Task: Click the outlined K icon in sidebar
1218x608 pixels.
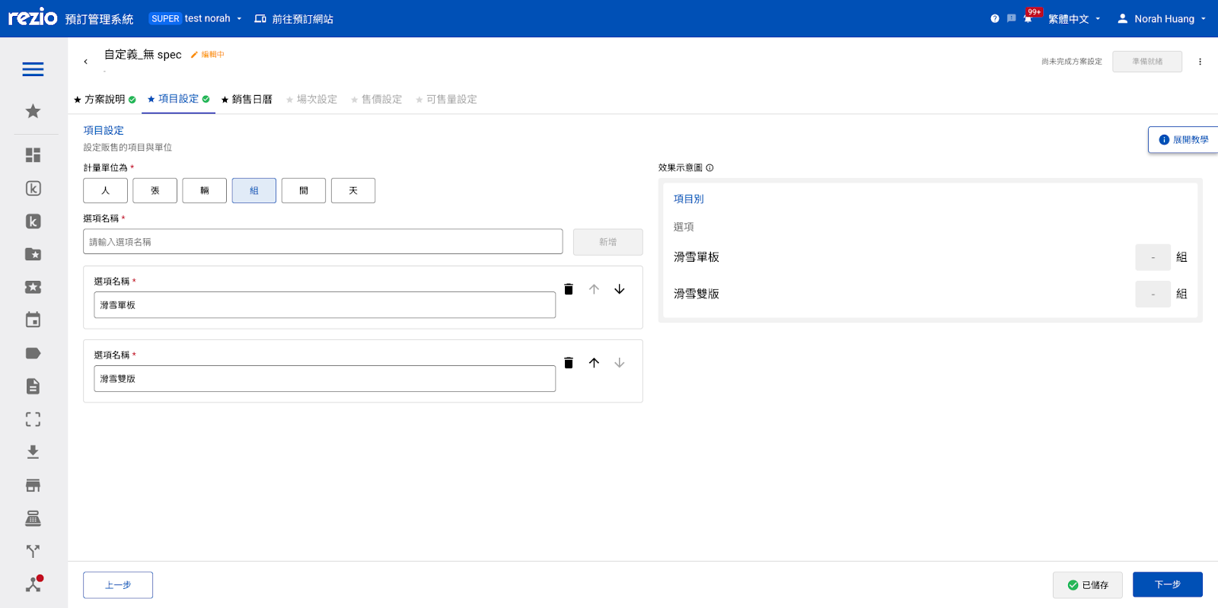Action: click(33, 188)
